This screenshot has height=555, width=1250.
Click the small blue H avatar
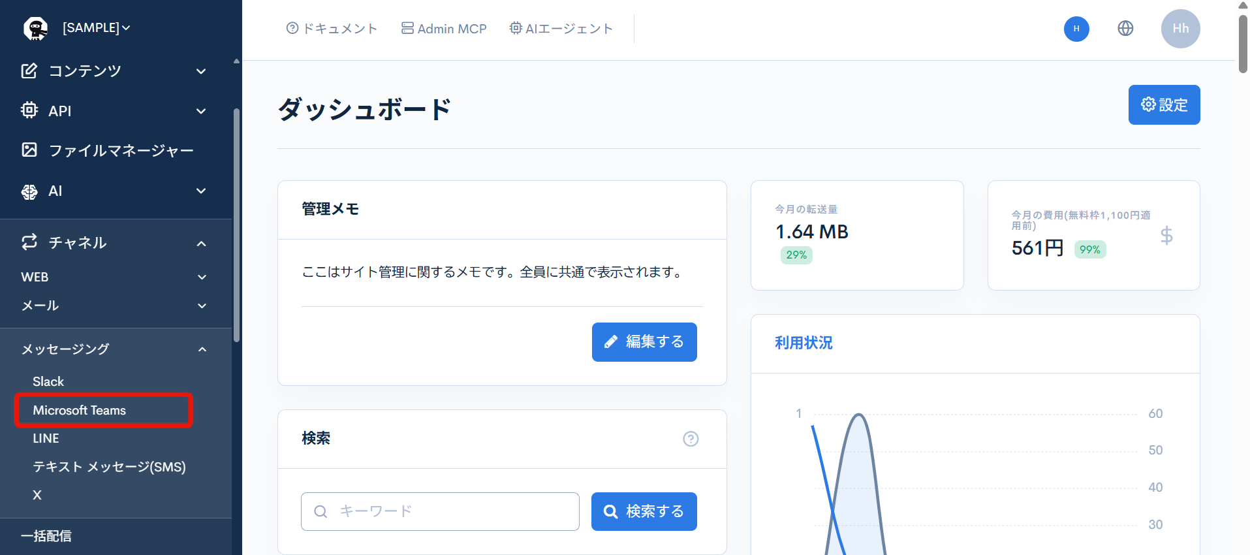[1076, 29]
